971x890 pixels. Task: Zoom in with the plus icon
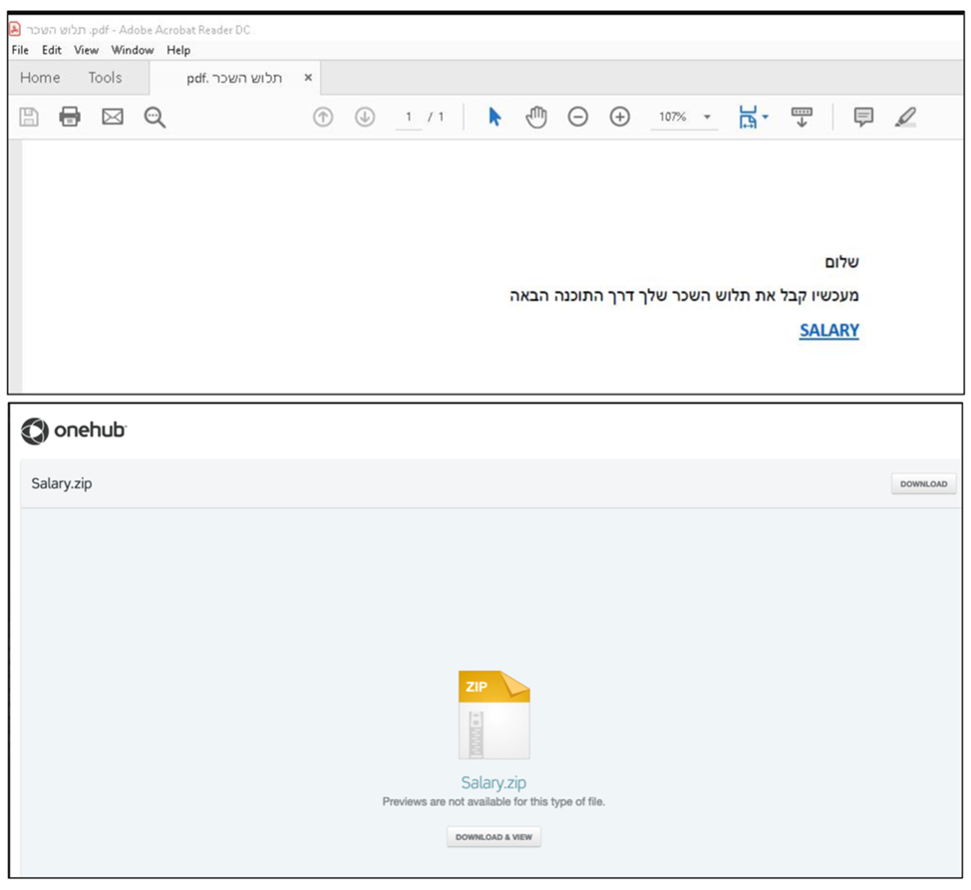620,117
